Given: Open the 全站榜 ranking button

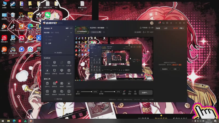Looking at the screenshot, I should click(x=138, y=32).
